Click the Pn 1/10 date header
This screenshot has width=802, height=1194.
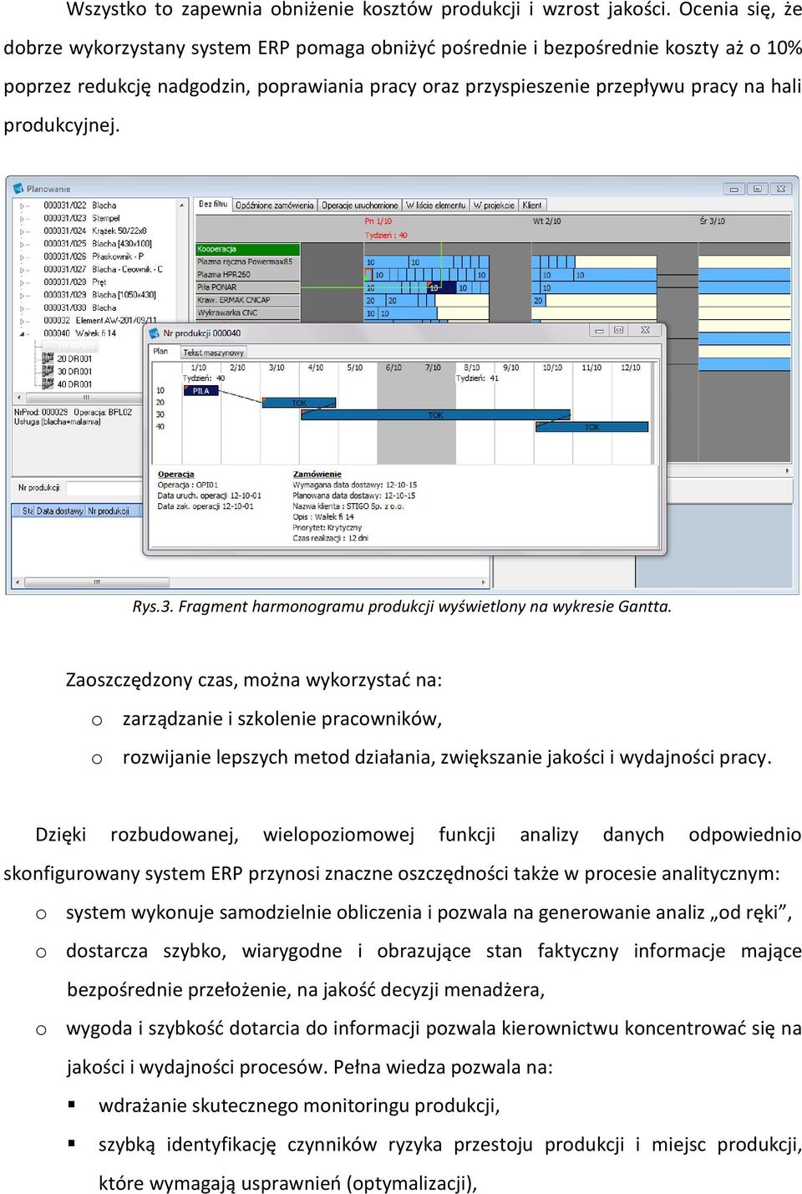(378, 221)
